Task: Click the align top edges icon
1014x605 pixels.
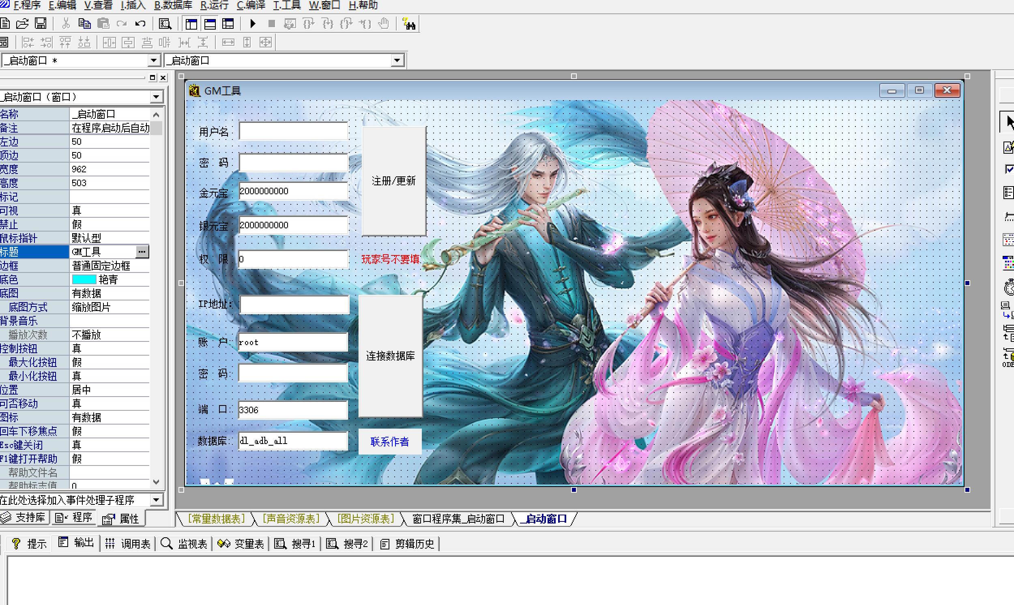Action: tap(65, 42)
